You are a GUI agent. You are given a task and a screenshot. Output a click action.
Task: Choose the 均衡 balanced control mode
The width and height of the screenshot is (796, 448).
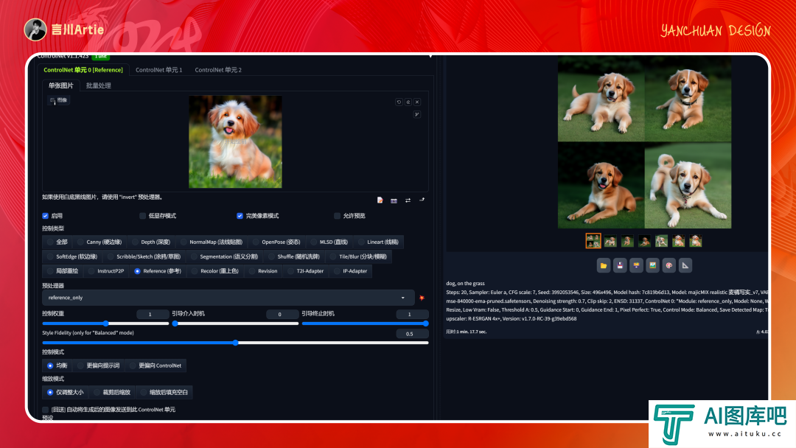click(x=57, y=365)
